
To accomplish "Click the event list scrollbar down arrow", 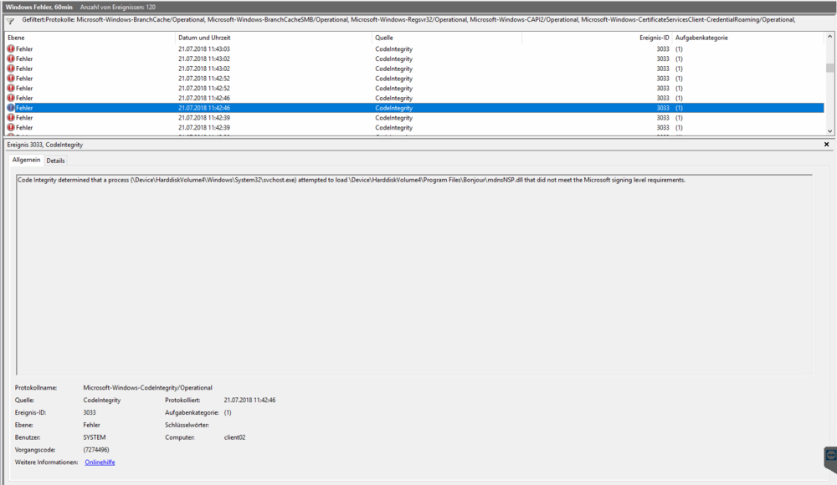I will click(x=829, y=131).
